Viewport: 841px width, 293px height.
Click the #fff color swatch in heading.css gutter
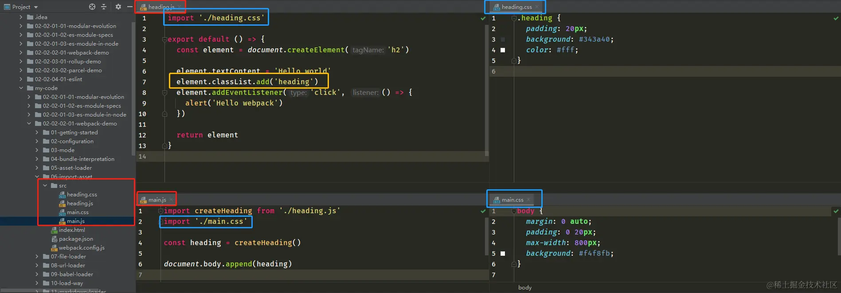[503, 50]
